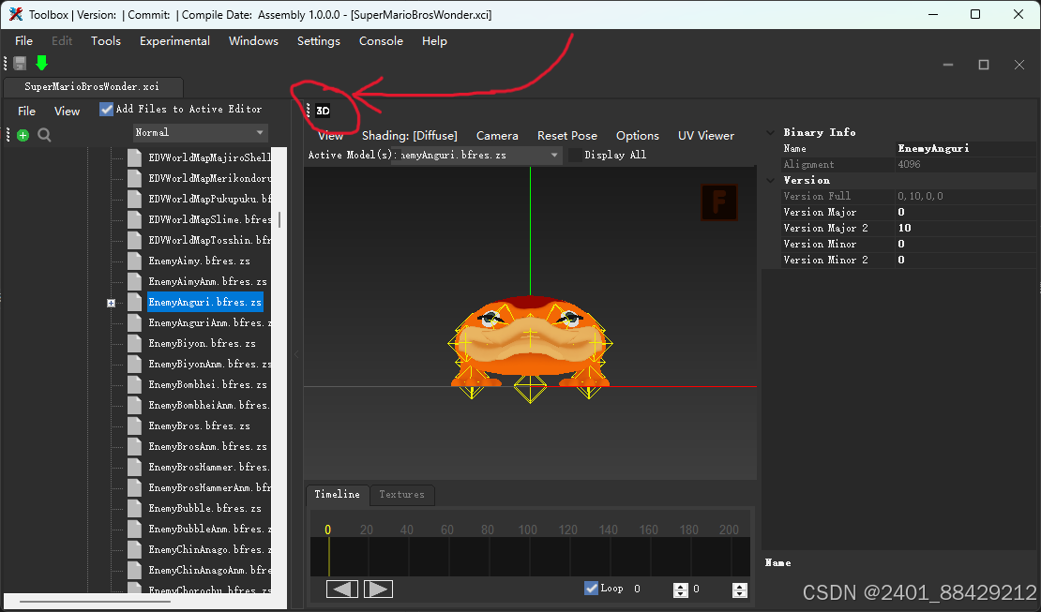Click the tree panel vertical scrollbar
Viewport: 1041px width, 612px height.
point(279,219)
